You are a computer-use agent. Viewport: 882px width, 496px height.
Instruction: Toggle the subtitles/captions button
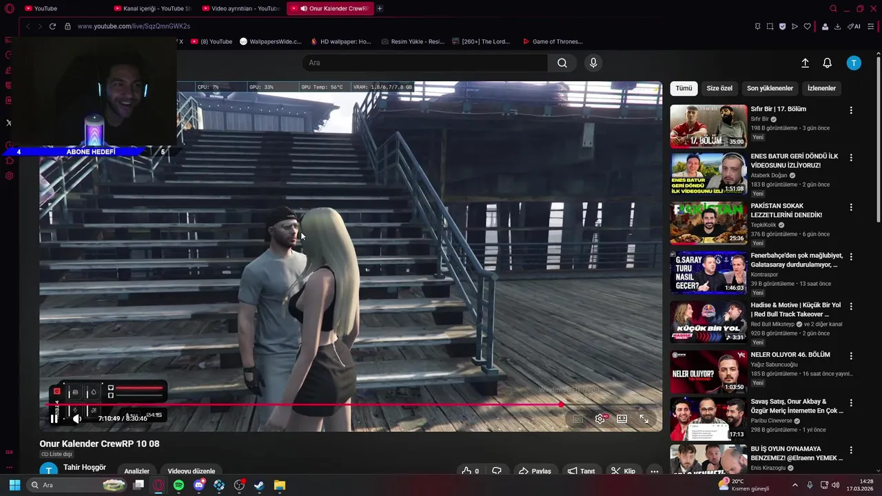tap(578, 418)
